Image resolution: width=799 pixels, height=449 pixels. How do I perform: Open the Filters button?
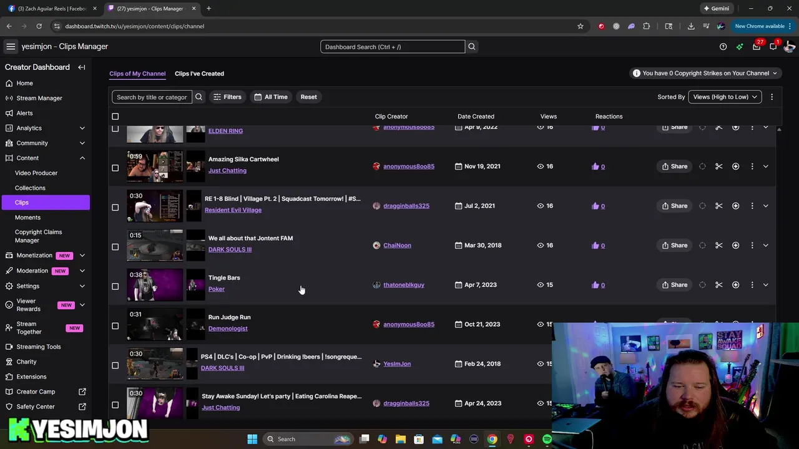(227, 97)
